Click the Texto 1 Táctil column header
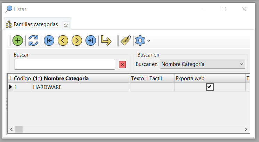The width and height of the screenshot is (259, 142). pos(152,79)
